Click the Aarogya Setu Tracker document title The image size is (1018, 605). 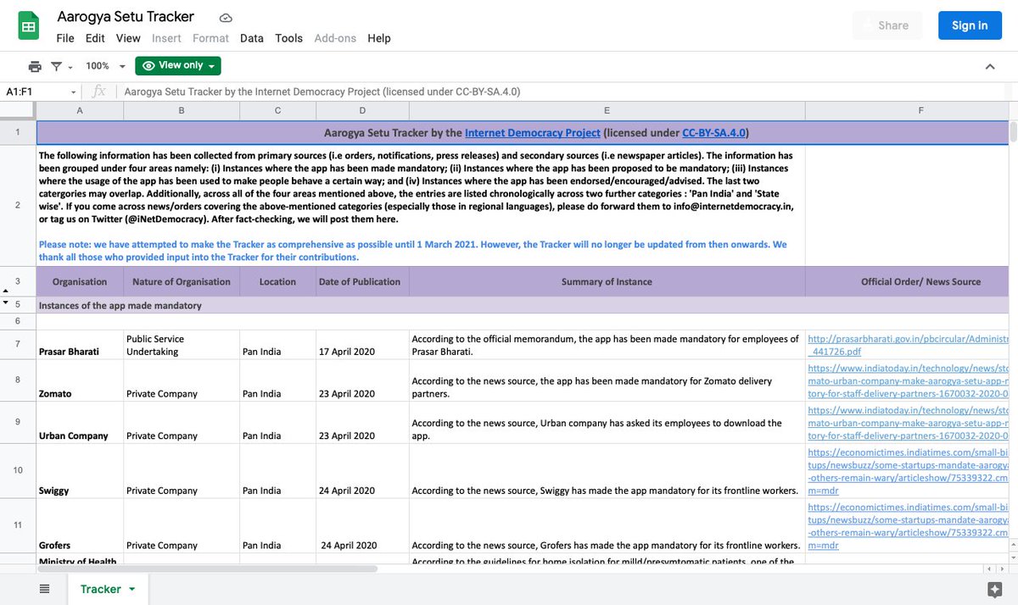(x=126, y=16)
